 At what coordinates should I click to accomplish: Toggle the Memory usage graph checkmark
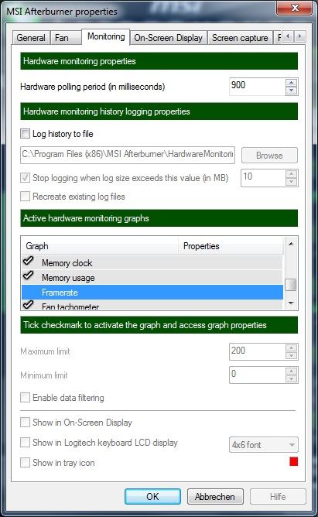point(29,276)
